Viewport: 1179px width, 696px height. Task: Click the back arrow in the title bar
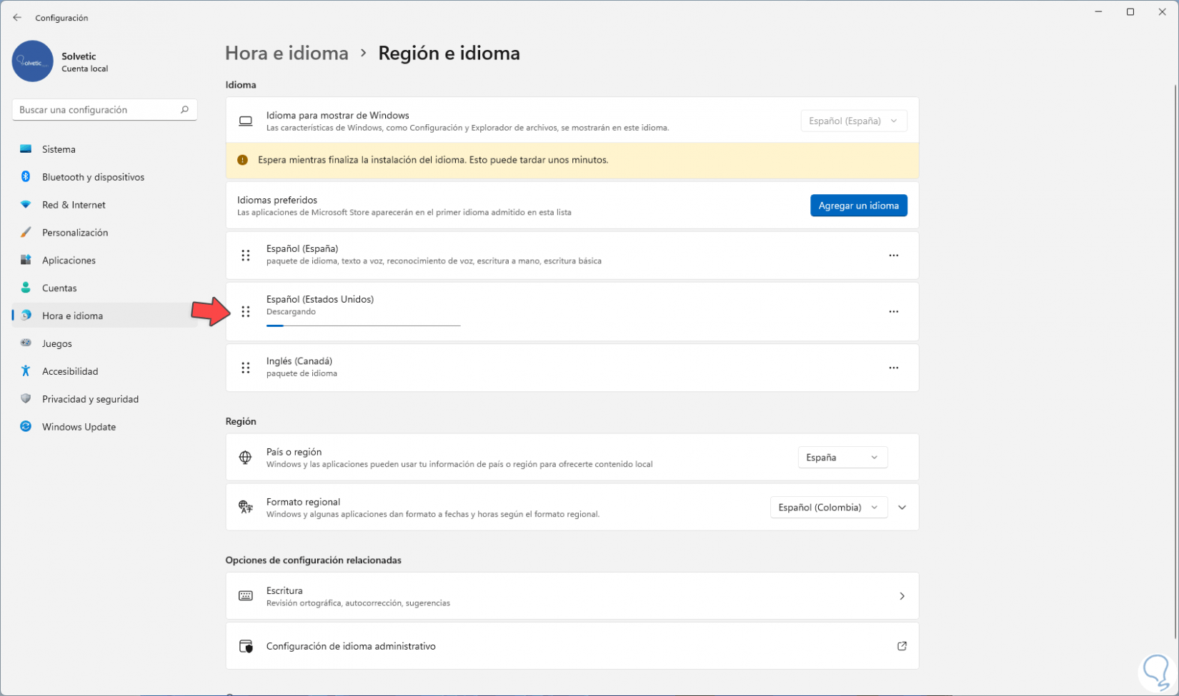tap(17, 18)
